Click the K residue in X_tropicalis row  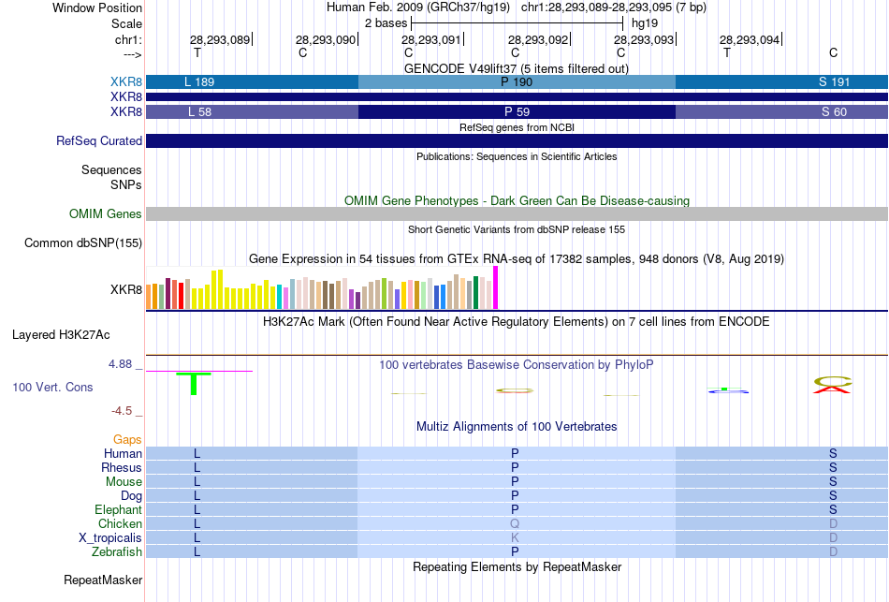coord(515,538)
